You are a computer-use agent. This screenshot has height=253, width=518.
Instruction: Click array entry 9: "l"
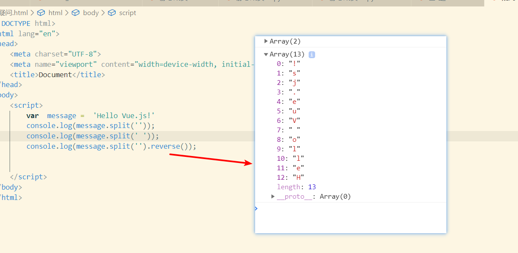288,149
